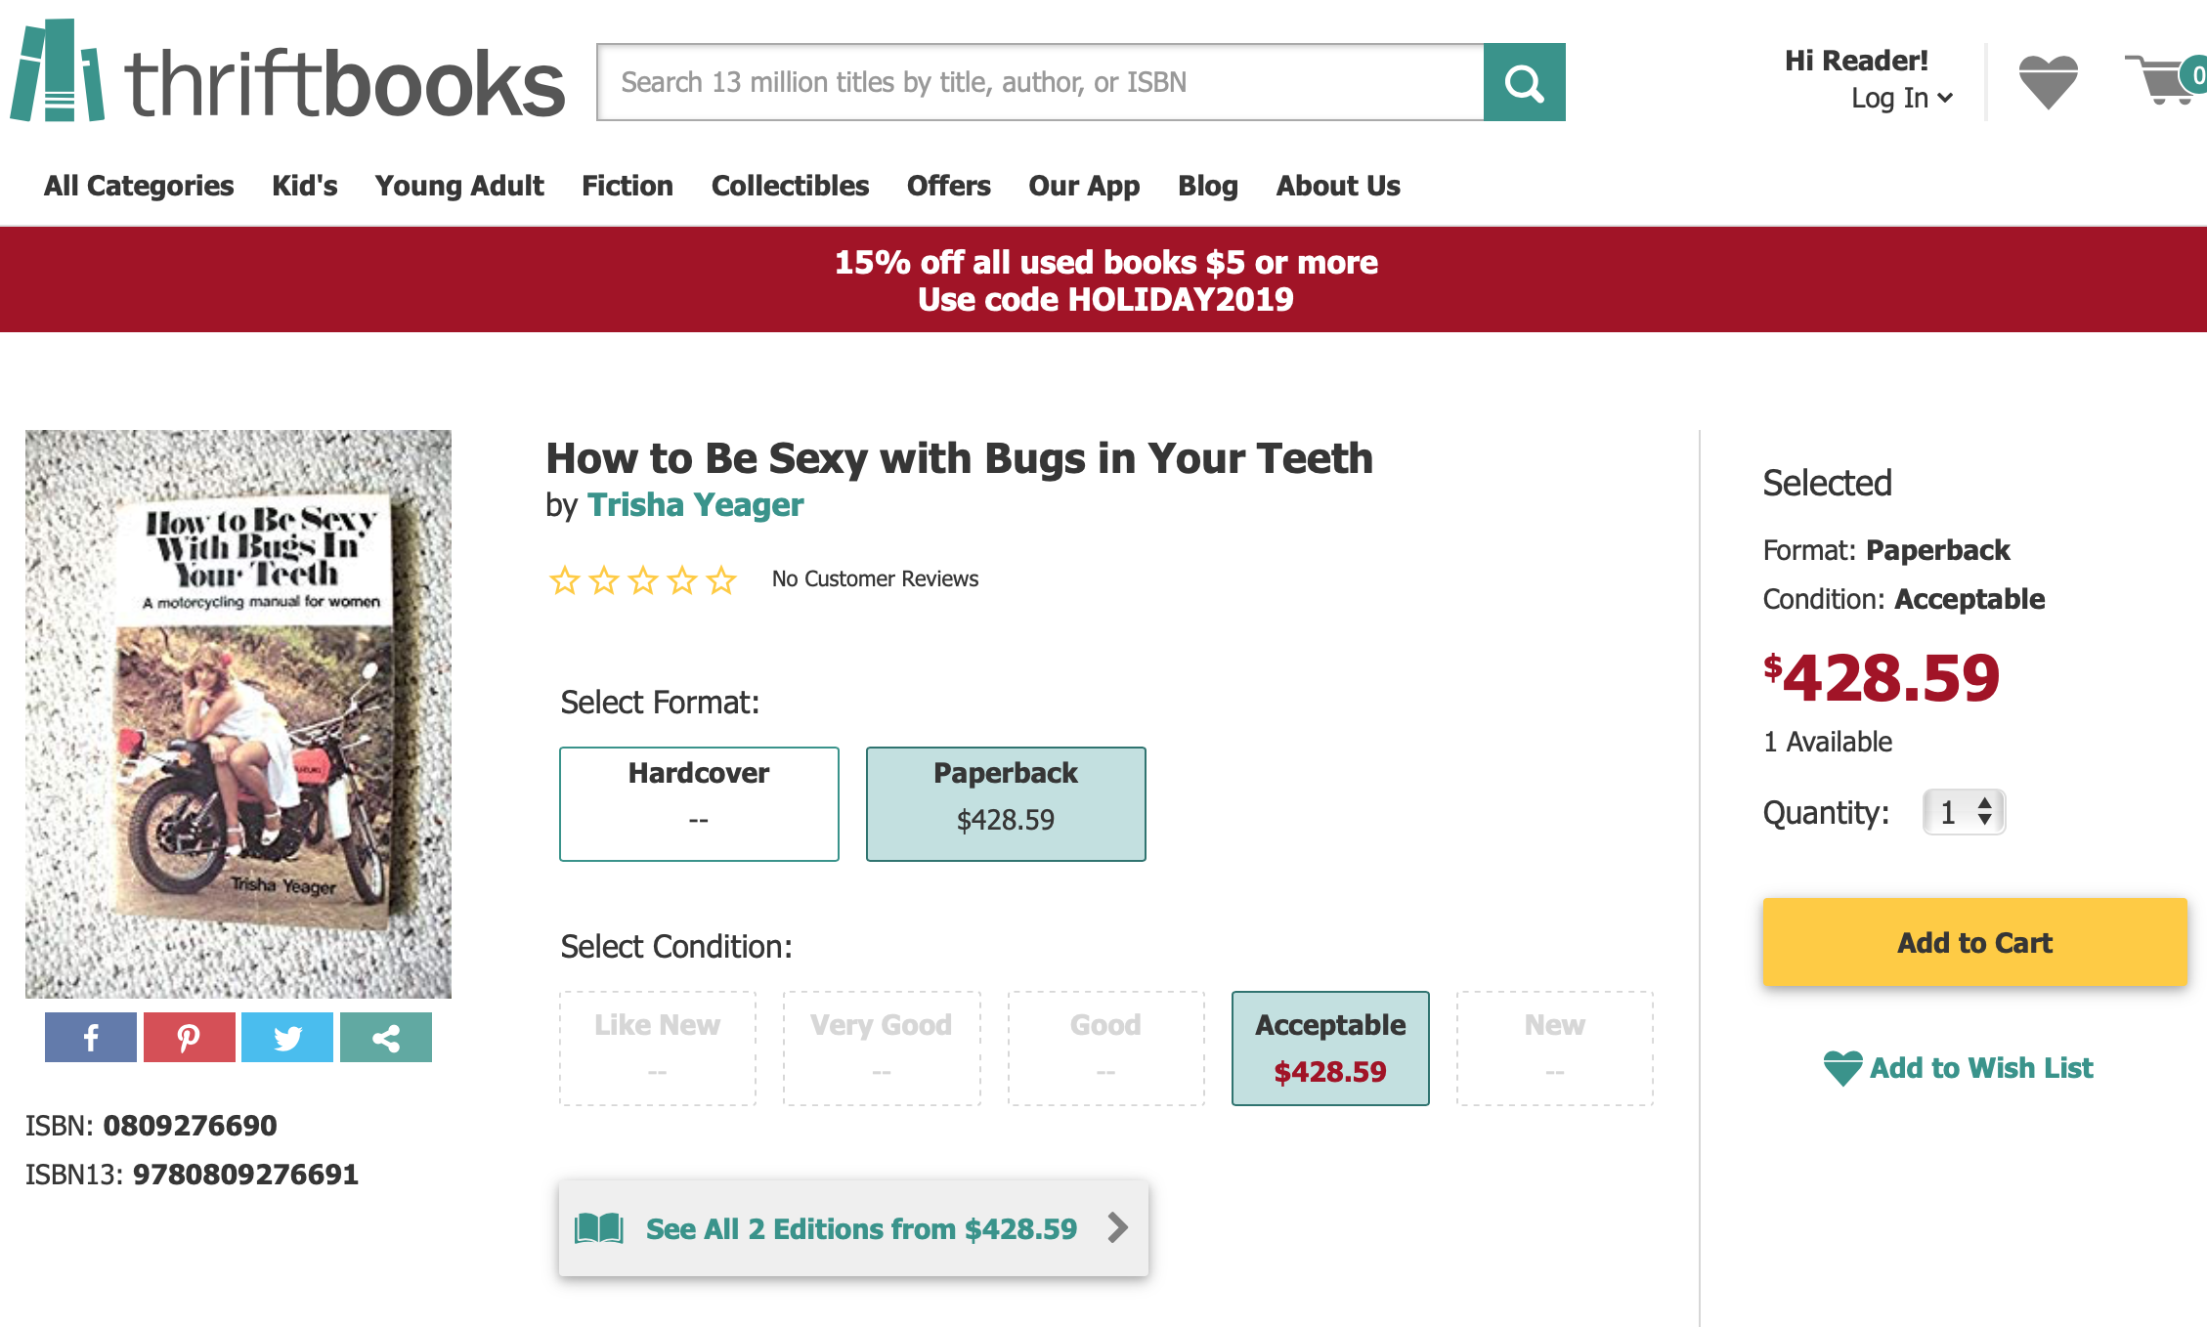Open the general share options icon
This screenshot has width=2207, height=1327.
[386, 1037]
